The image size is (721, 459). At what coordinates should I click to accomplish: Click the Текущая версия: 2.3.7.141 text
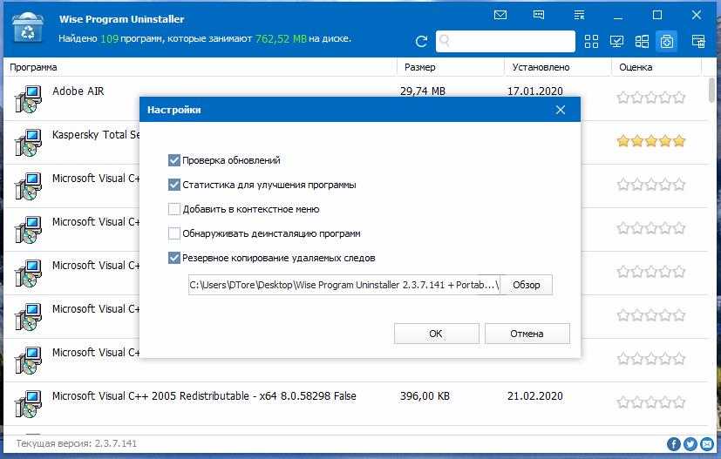(x=77, y=444)
